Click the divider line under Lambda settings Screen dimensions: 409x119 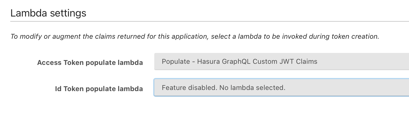coord(210,21)
